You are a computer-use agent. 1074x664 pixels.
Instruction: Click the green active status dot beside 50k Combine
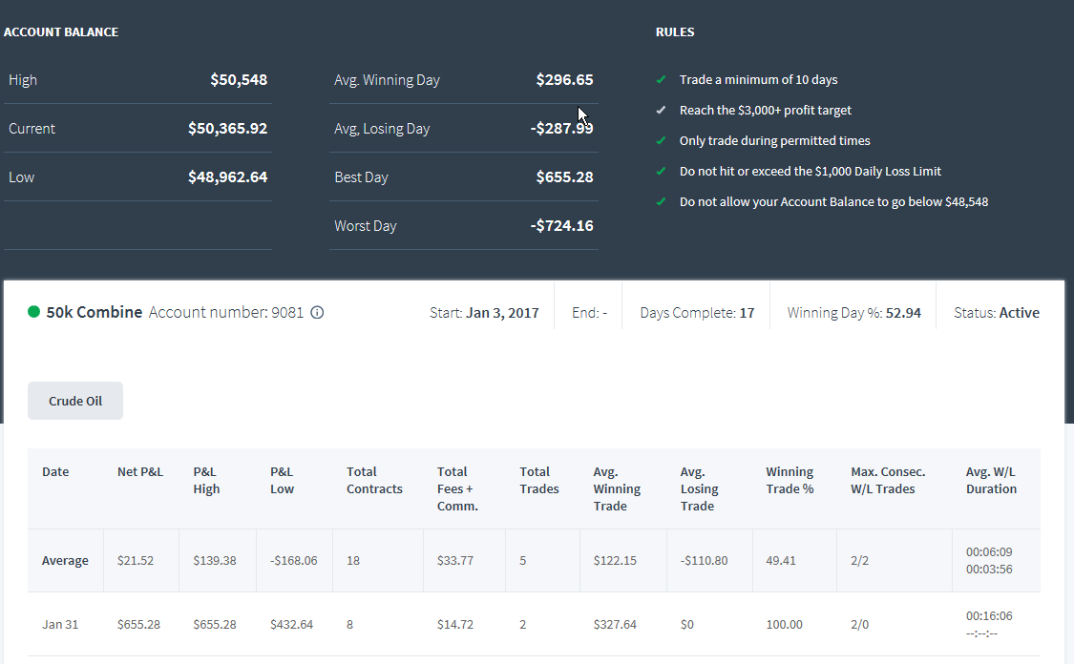click(33, 312)
